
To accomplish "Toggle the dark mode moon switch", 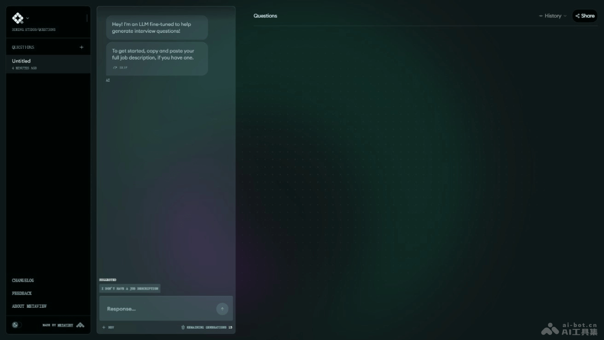I will pos(15,325).
